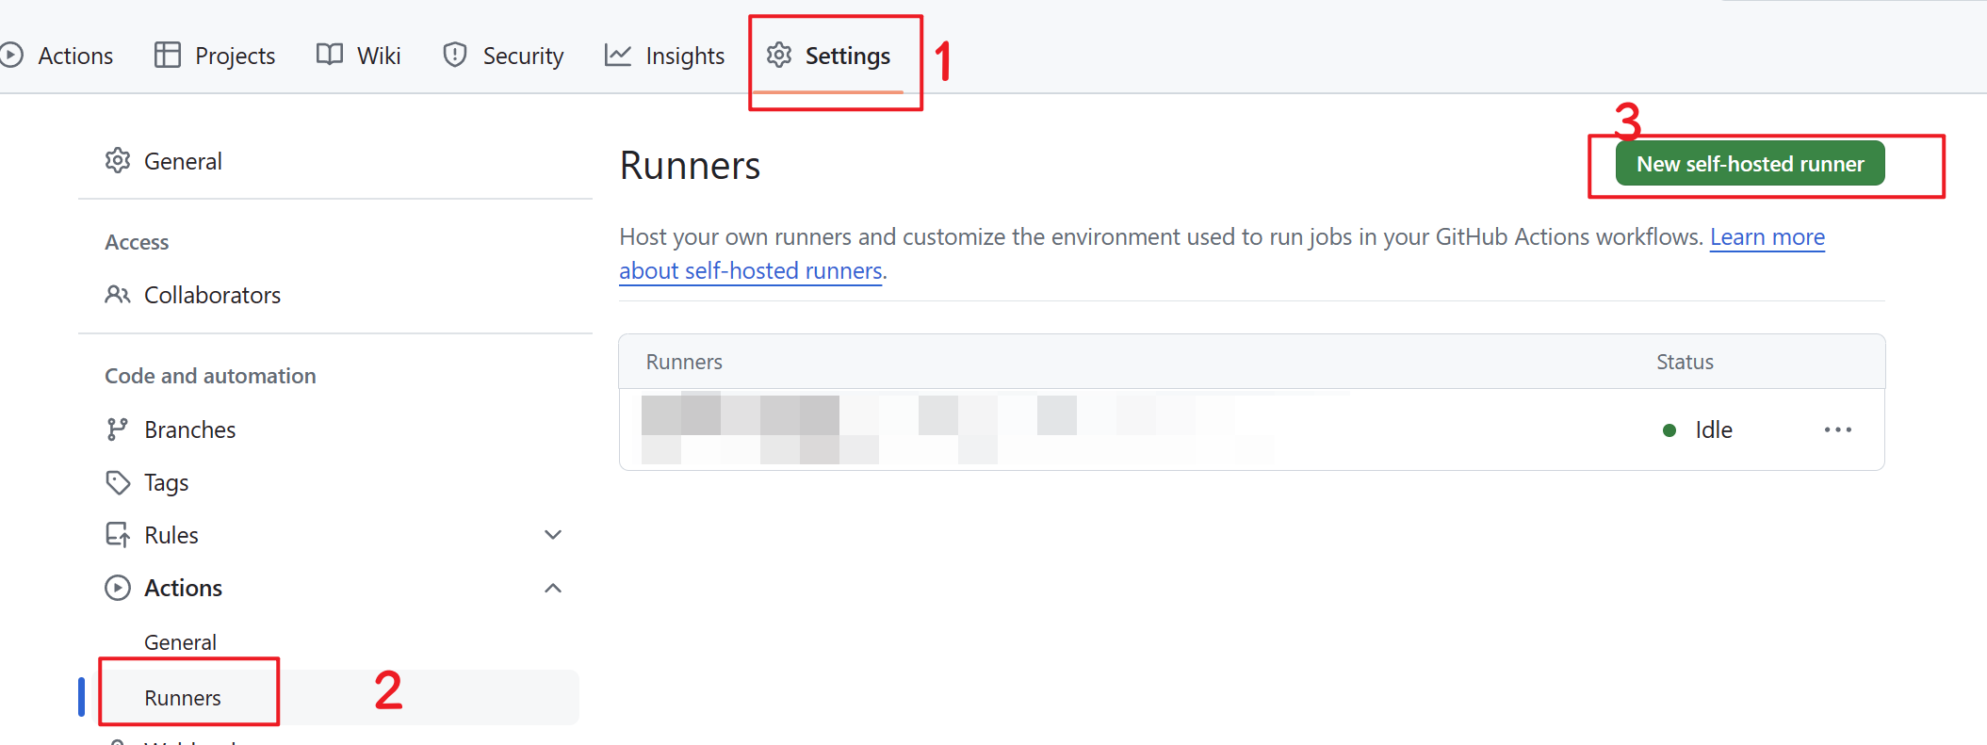Click the Tags label icon in sidebar

117,482
